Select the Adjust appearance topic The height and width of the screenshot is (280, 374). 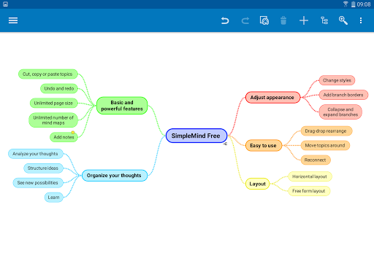click(272, 98)
